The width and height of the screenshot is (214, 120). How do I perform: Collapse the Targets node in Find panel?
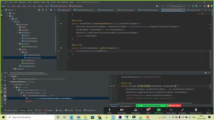9,76
